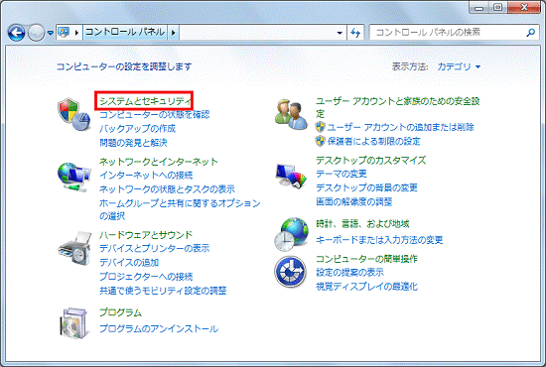Click the Control Panel icon in address bar
The width and height of the screenshot is (546, 367).
64,33
